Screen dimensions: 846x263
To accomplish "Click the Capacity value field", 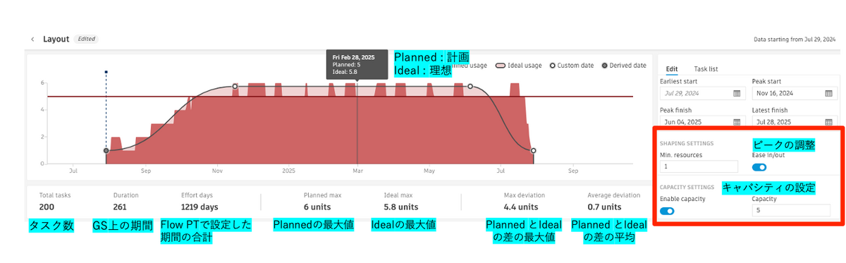I will 791,210.
